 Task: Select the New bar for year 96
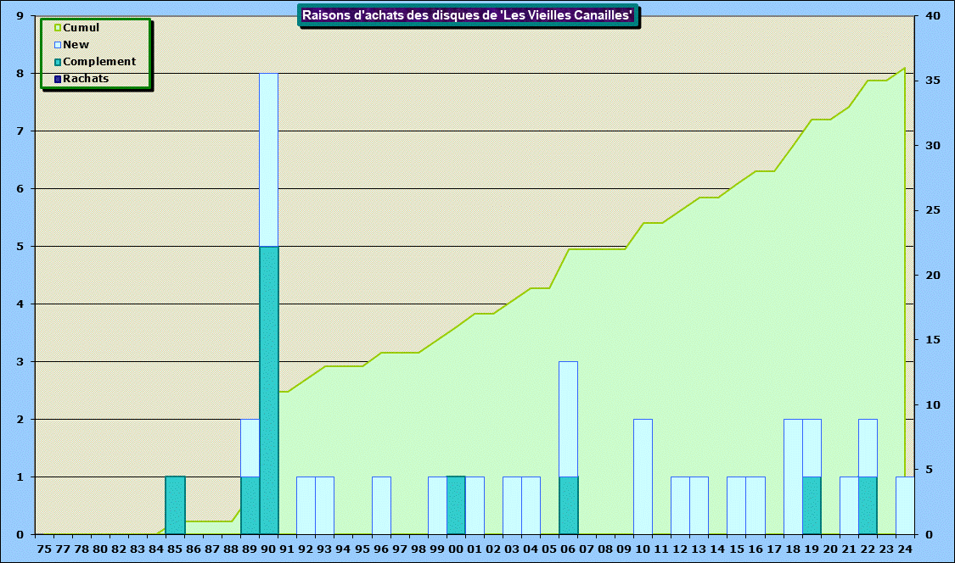pos(381,505)
